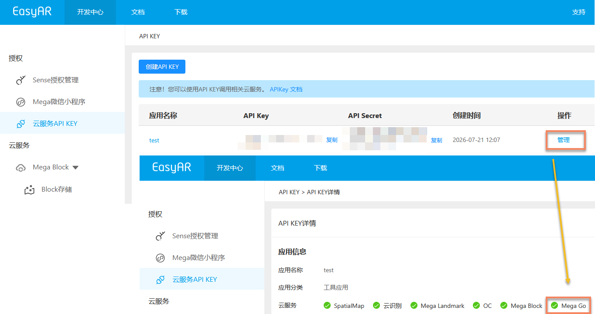Click the 创建API KEY button
Image resolution: width=595 pixels, height=314 pixels.
162,67
